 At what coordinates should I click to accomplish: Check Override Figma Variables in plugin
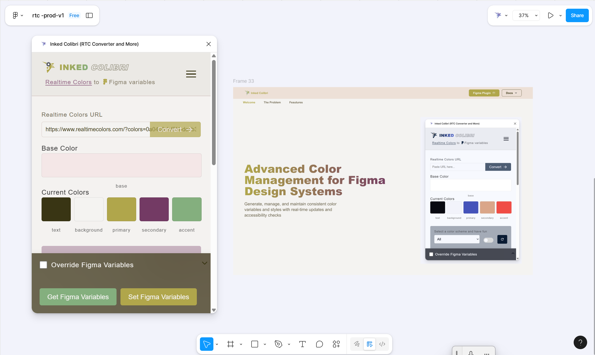[44, 265]
